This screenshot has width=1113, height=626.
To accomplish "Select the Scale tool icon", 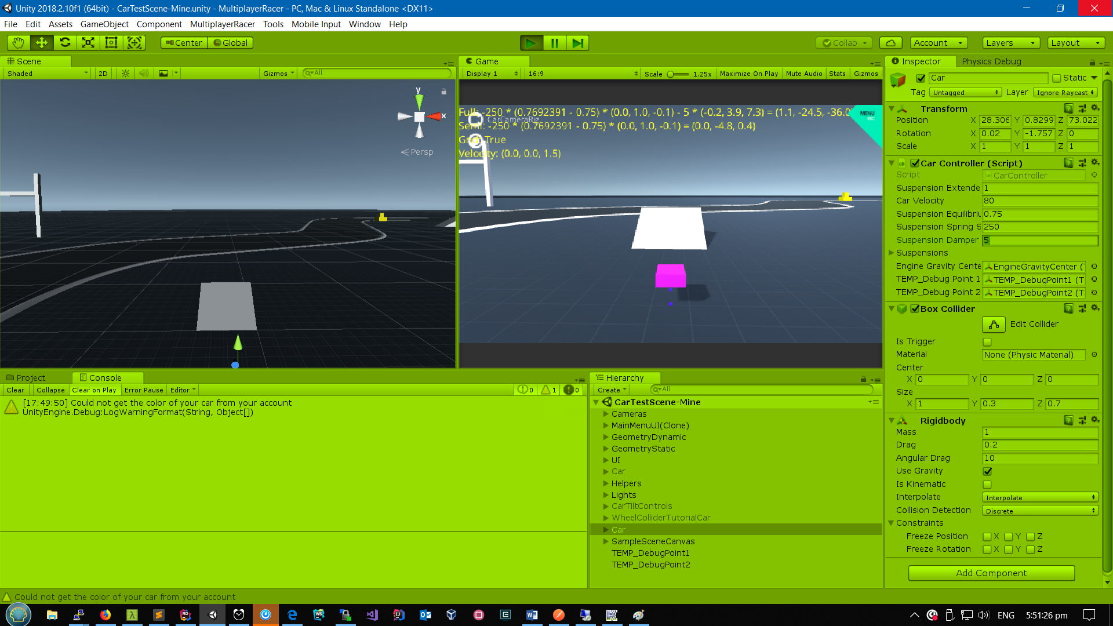I will click(88, 43).
